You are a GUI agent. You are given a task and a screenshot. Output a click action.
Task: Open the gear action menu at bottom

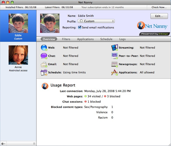pyautogui.click(x=3, y=144)
